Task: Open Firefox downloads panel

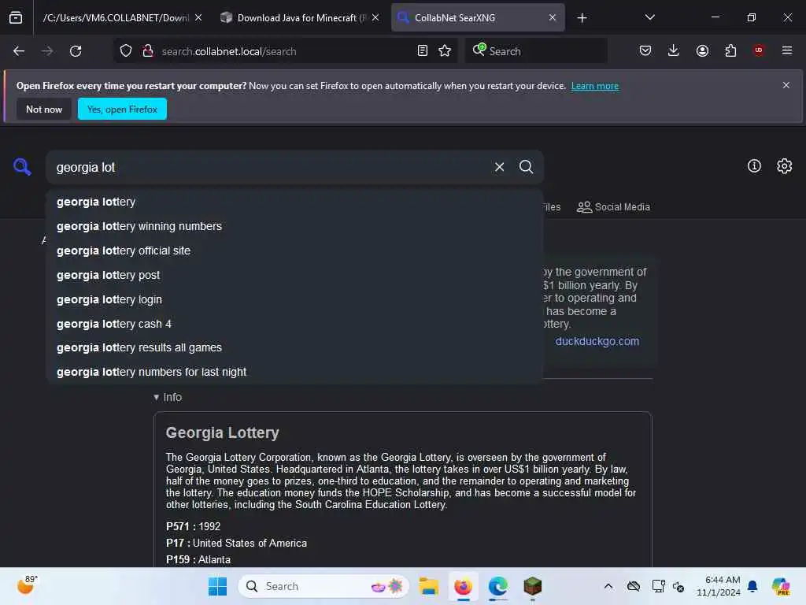Action: click(x=674, y=51)
